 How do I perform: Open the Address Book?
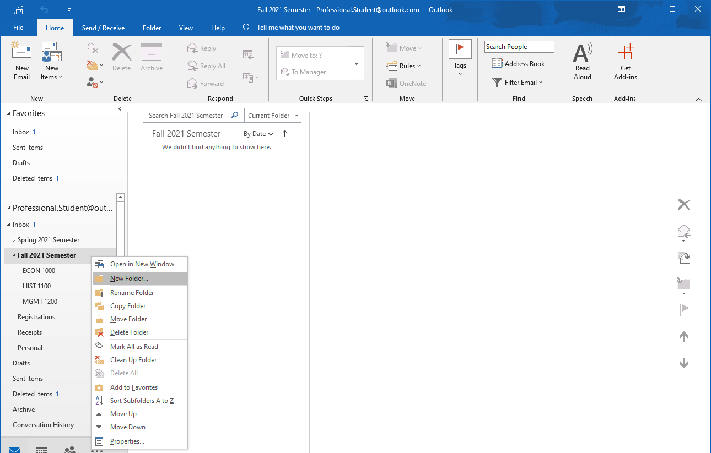pos(518,64)
